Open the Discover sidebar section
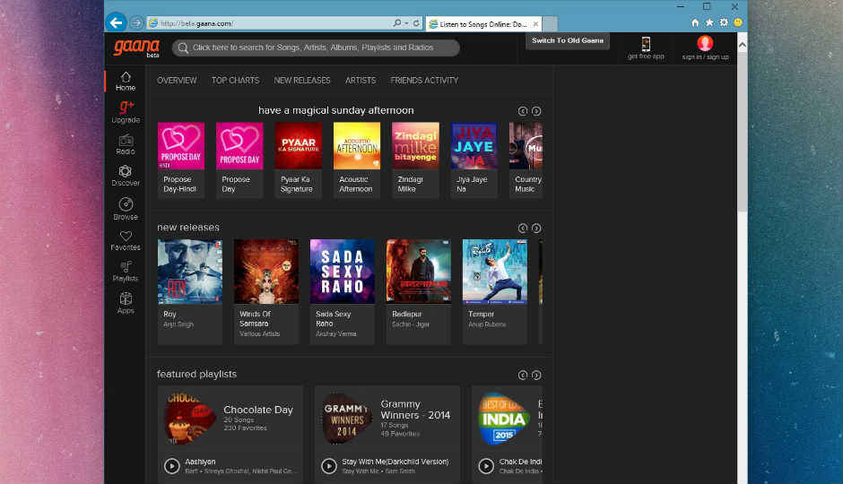The height and width of the screenshot is (484, 843). tap(126, 176)
